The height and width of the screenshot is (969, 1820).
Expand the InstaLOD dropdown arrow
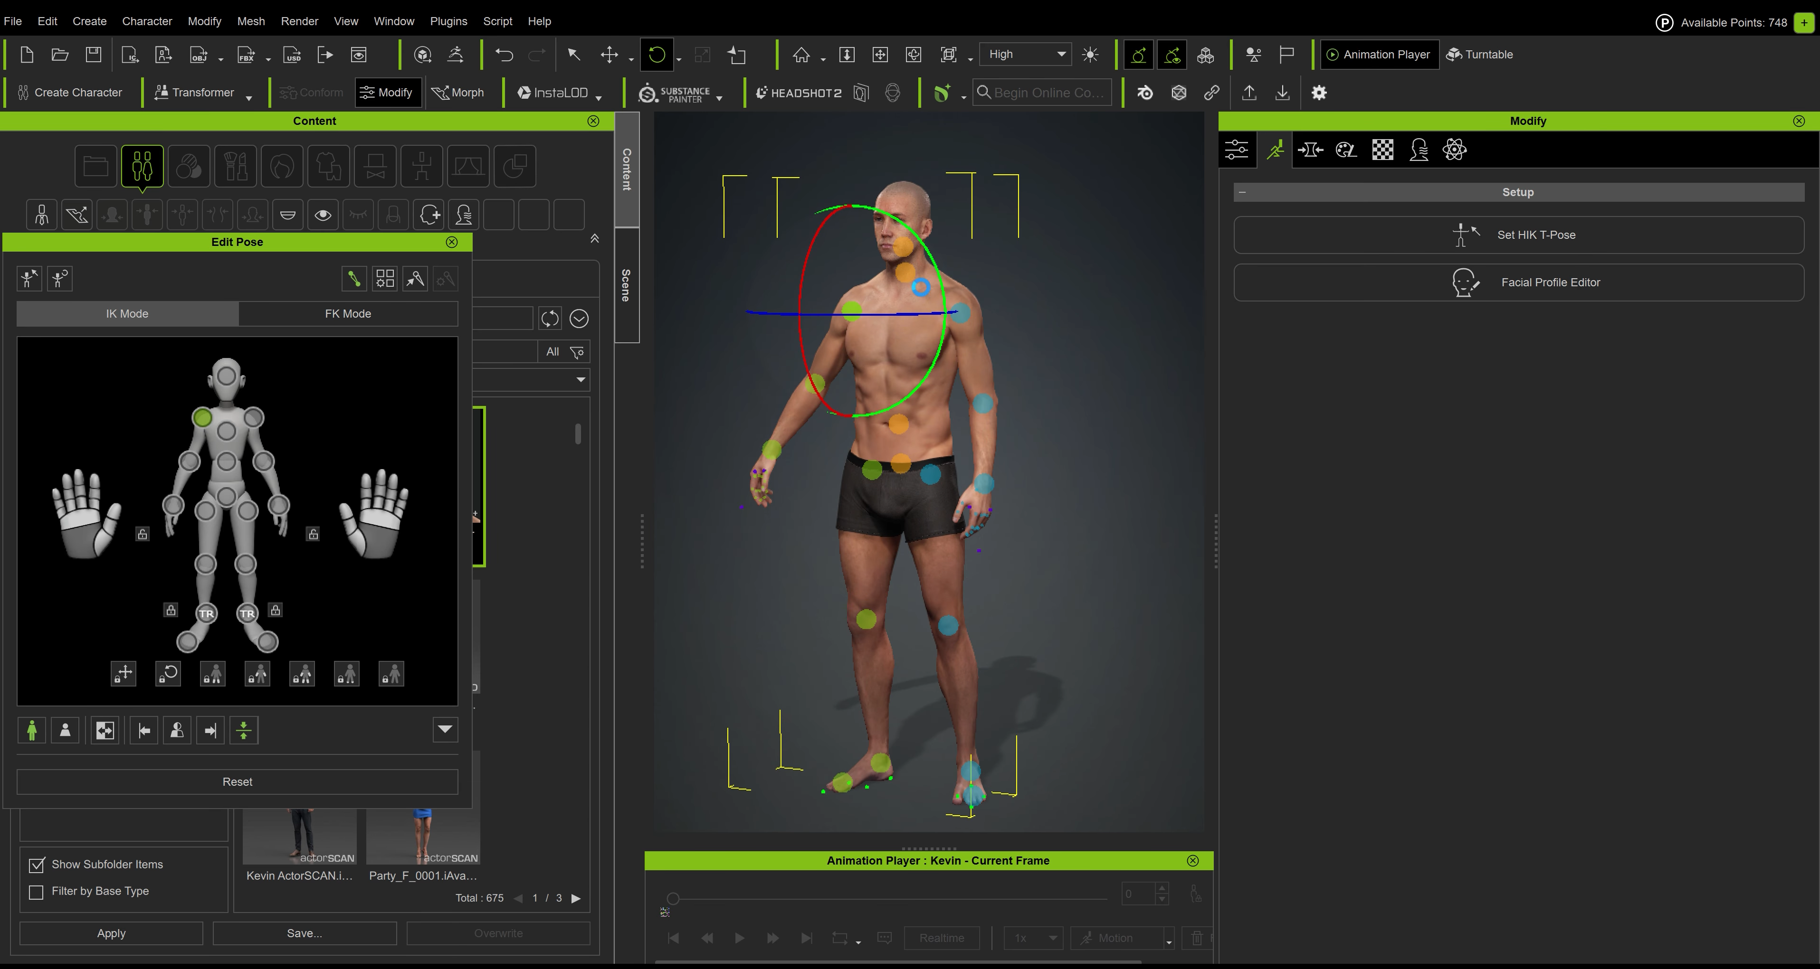[x=599, y=98]
